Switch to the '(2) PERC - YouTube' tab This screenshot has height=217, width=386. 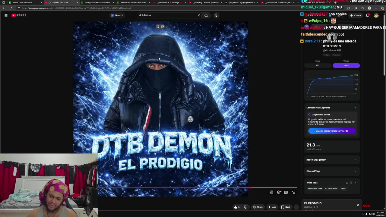click(62, 2)
